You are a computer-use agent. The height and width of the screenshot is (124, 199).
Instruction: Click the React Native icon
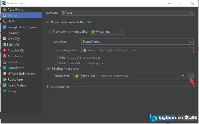(x=5, y=85)
